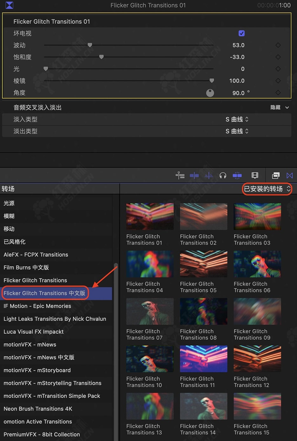Click the transition inspector icon at top left
Screen dimensions: 297x441
tap(10, 5)
